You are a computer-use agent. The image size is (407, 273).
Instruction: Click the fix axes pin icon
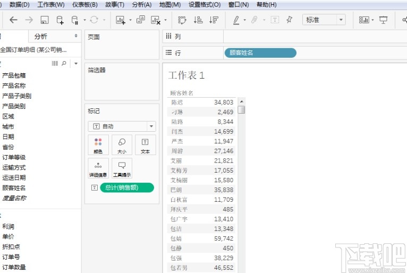click(x=290, y=20)
